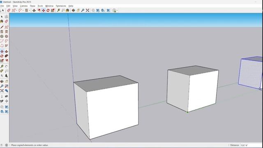
Task: Click Rotate in the top toolbar
Action: [x=48, y=10]
